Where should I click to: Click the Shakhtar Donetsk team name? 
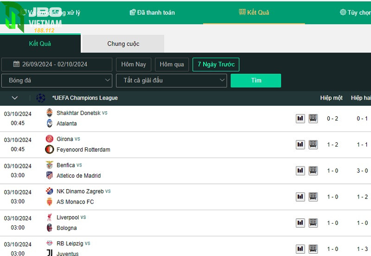click(x=78, y=113)
